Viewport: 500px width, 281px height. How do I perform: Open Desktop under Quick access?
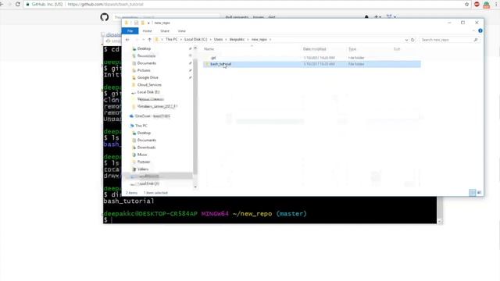(144, 48)
